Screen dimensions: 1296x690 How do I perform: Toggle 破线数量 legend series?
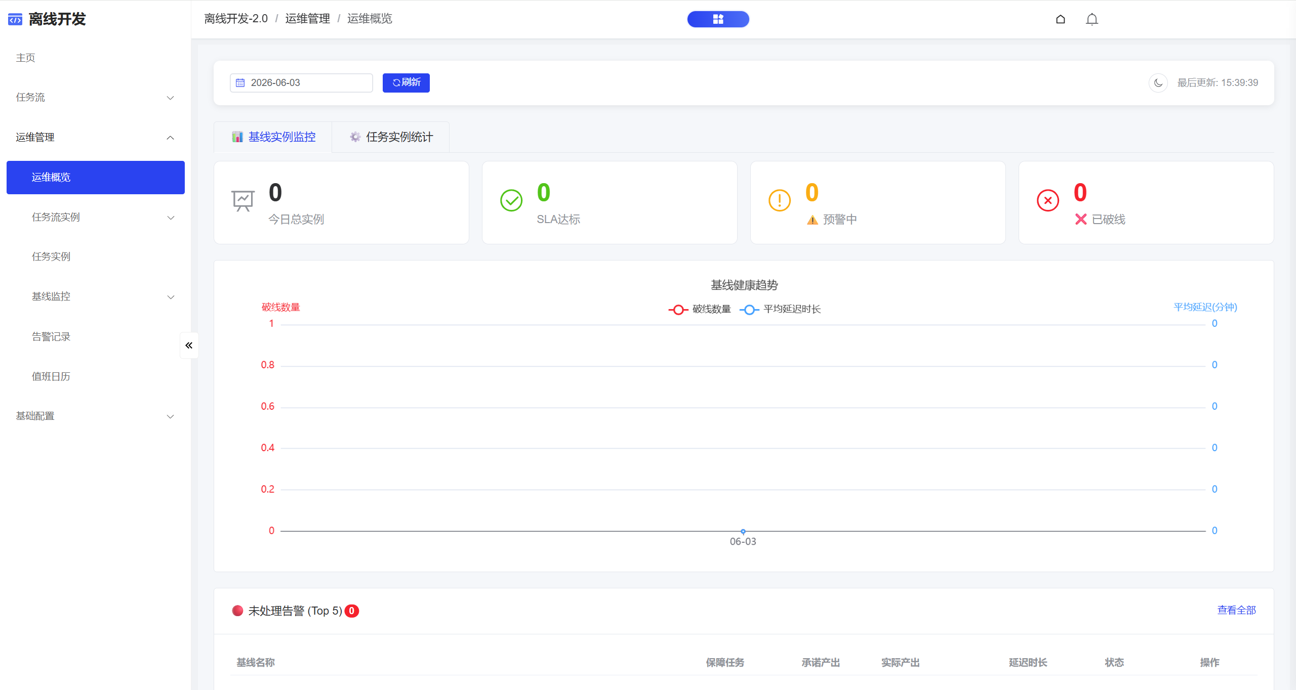click(x=700, y=309)
